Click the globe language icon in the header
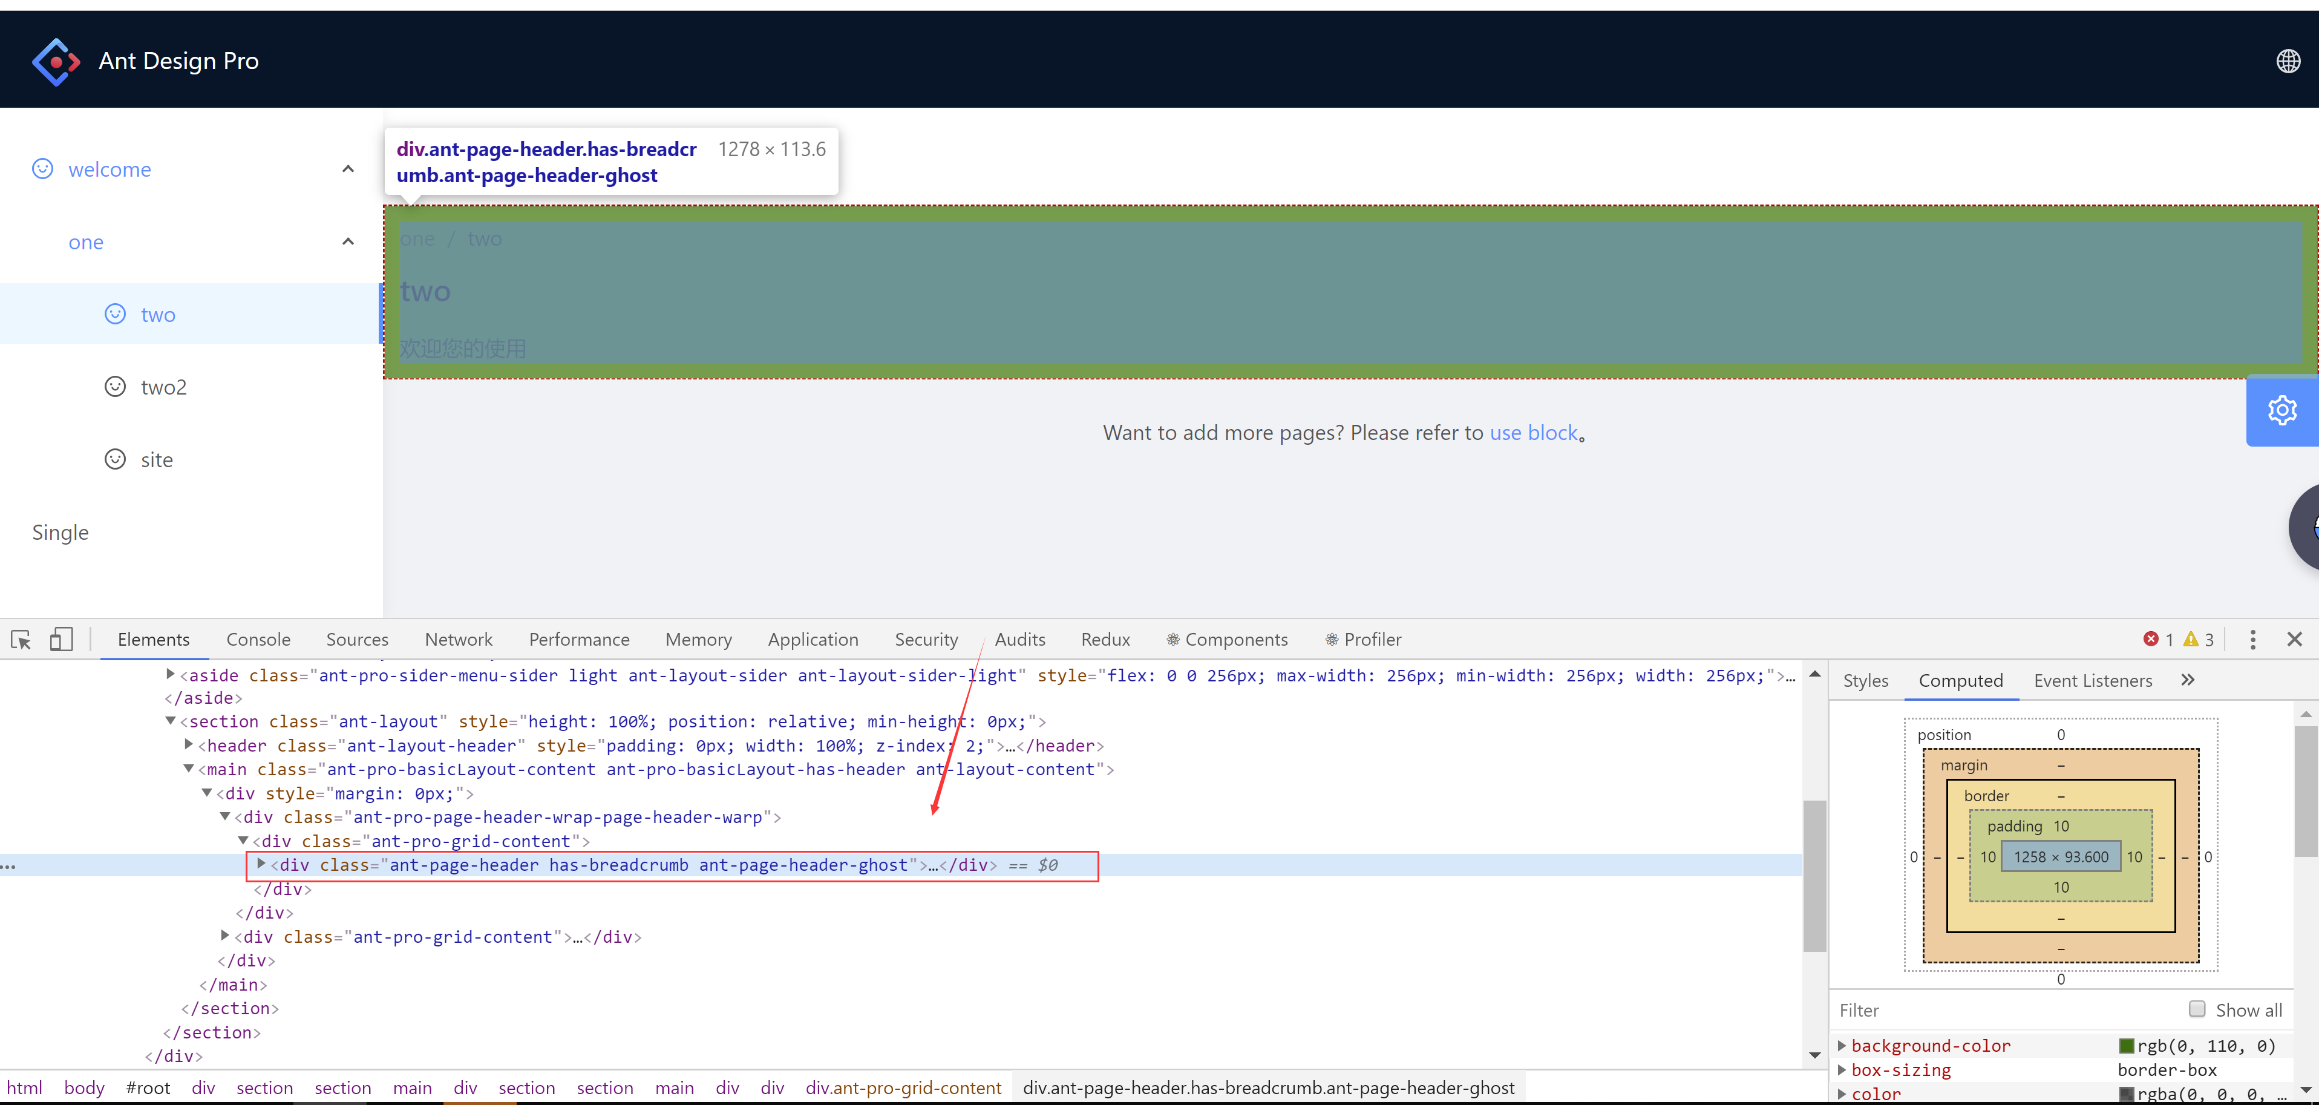Image resolution: width=2319 pixels, height=1105 pixels. click(2288, 61)
